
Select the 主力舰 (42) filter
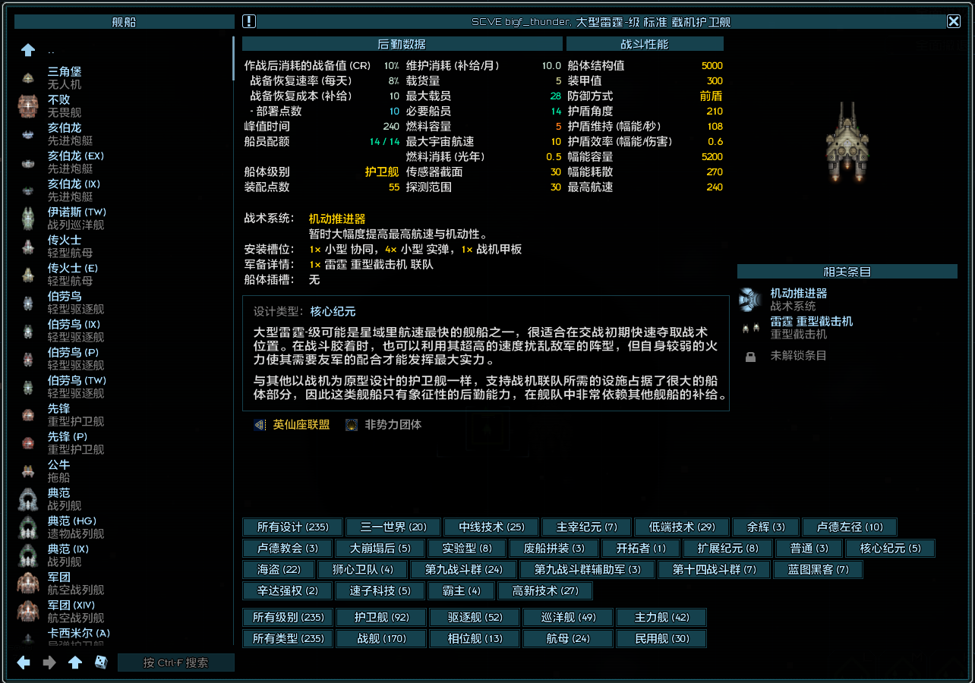pyautogui.click(x=661, y=618)
